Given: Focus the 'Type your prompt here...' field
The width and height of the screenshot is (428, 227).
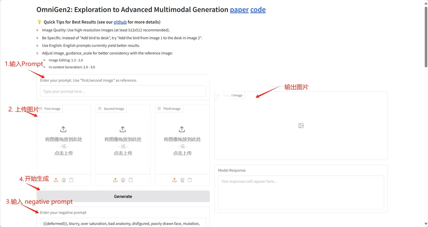Looking at the screenshot, I should pyautogui.click(x=123, y=91).
